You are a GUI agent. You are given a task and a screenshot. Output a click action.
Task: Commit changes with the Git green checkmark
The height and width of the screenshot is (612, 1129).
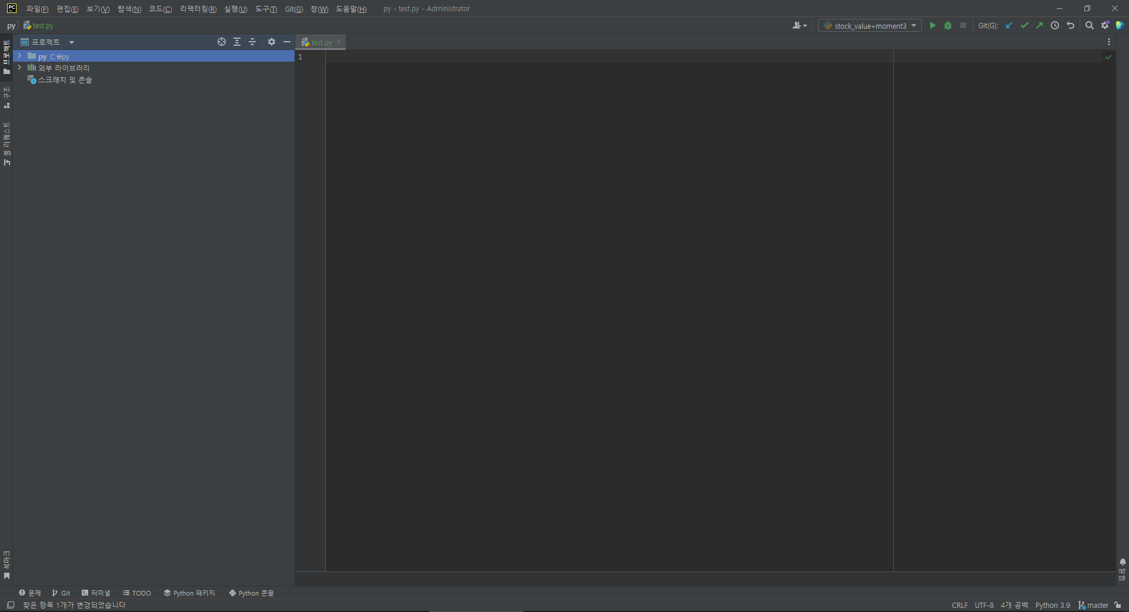[1024, 25]
